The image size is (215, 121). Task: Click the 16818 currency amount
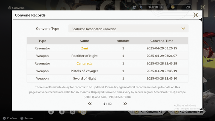[153, 7]
